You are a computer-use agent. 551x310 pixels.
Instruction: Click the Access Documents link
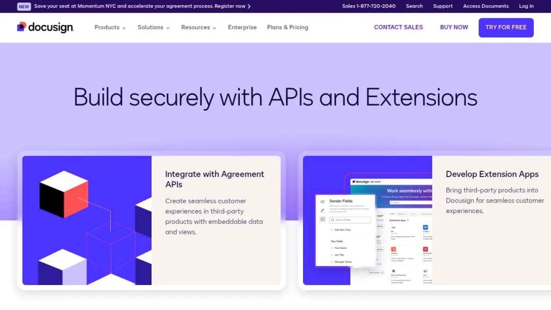(x=486, y=6)
